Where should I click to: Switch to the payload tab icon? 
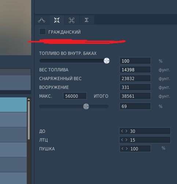coord(57,20)
